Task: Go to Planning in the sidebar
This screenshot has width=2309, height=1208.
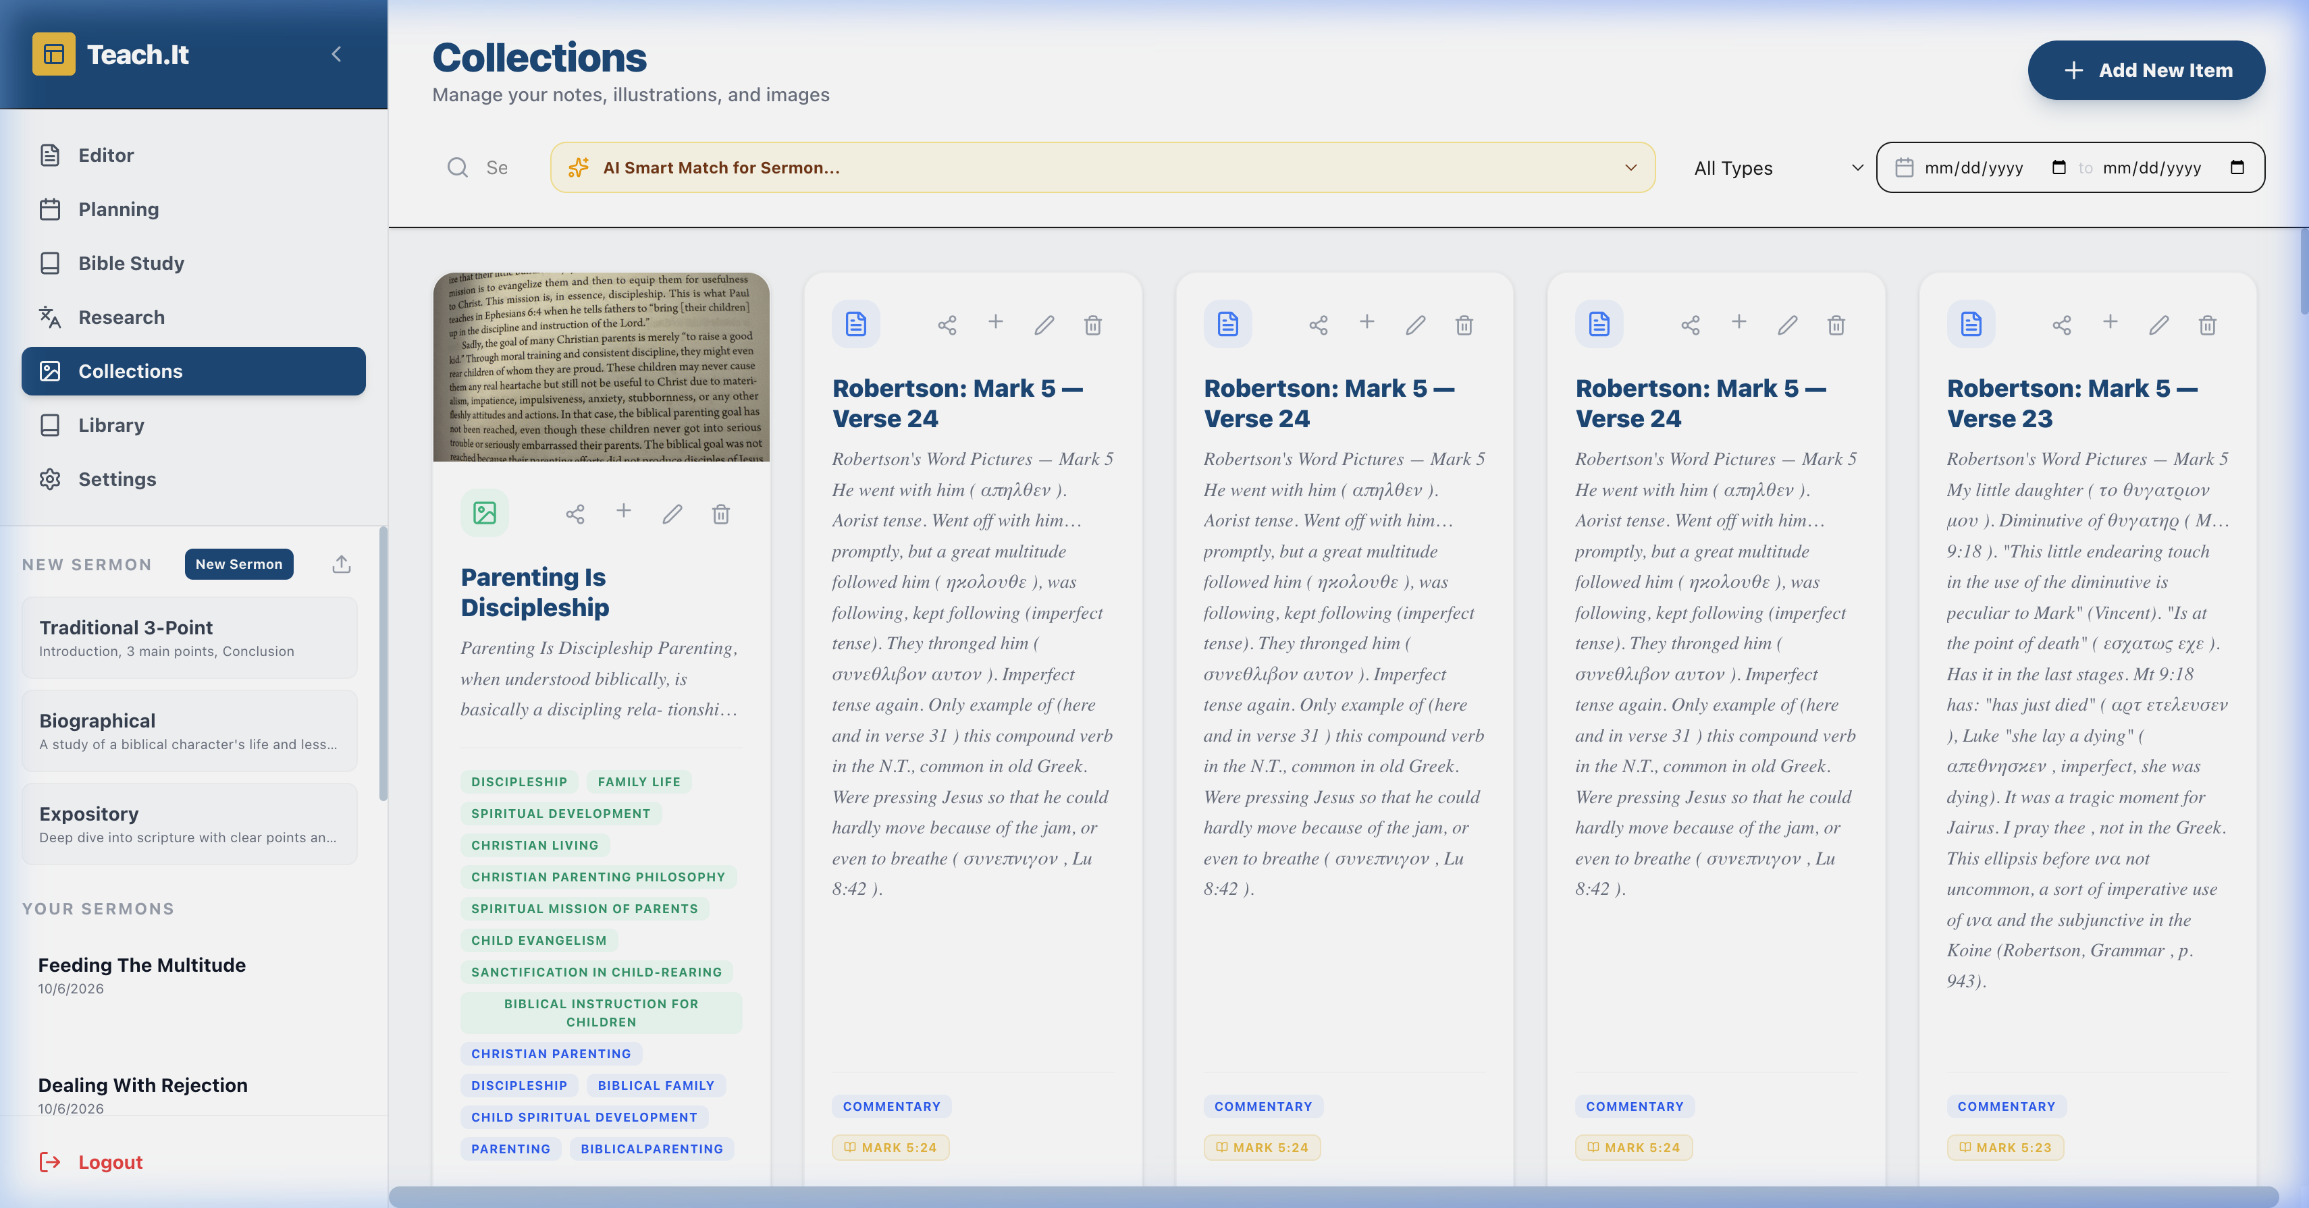Action: [x=194, y=209]
